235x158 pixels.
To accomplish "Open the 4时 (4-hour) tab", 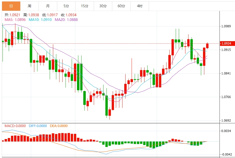I will 140,6.
